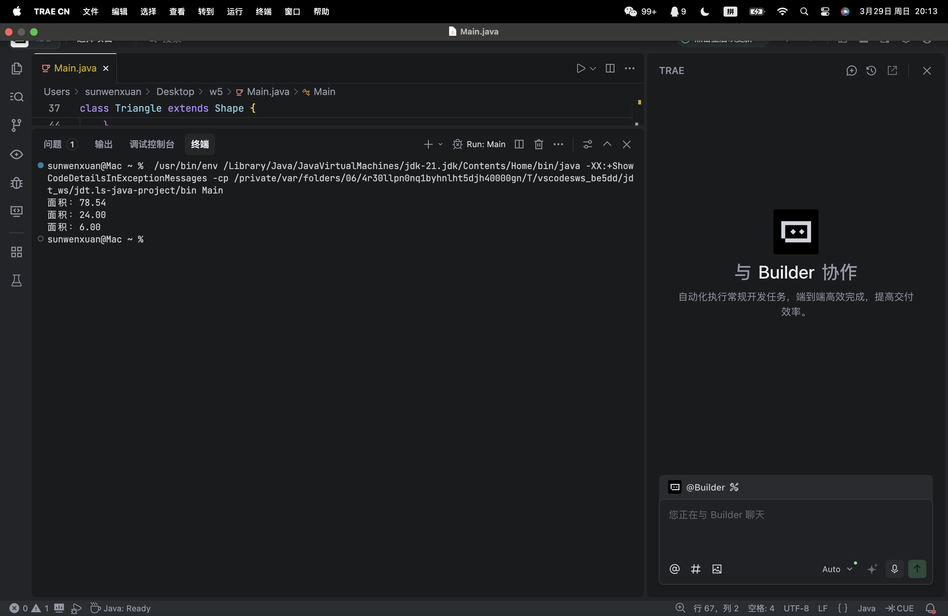This screenshot has height=616, width=948.
Task: Switch to the 输出 output tab
Action: point(103,144)
